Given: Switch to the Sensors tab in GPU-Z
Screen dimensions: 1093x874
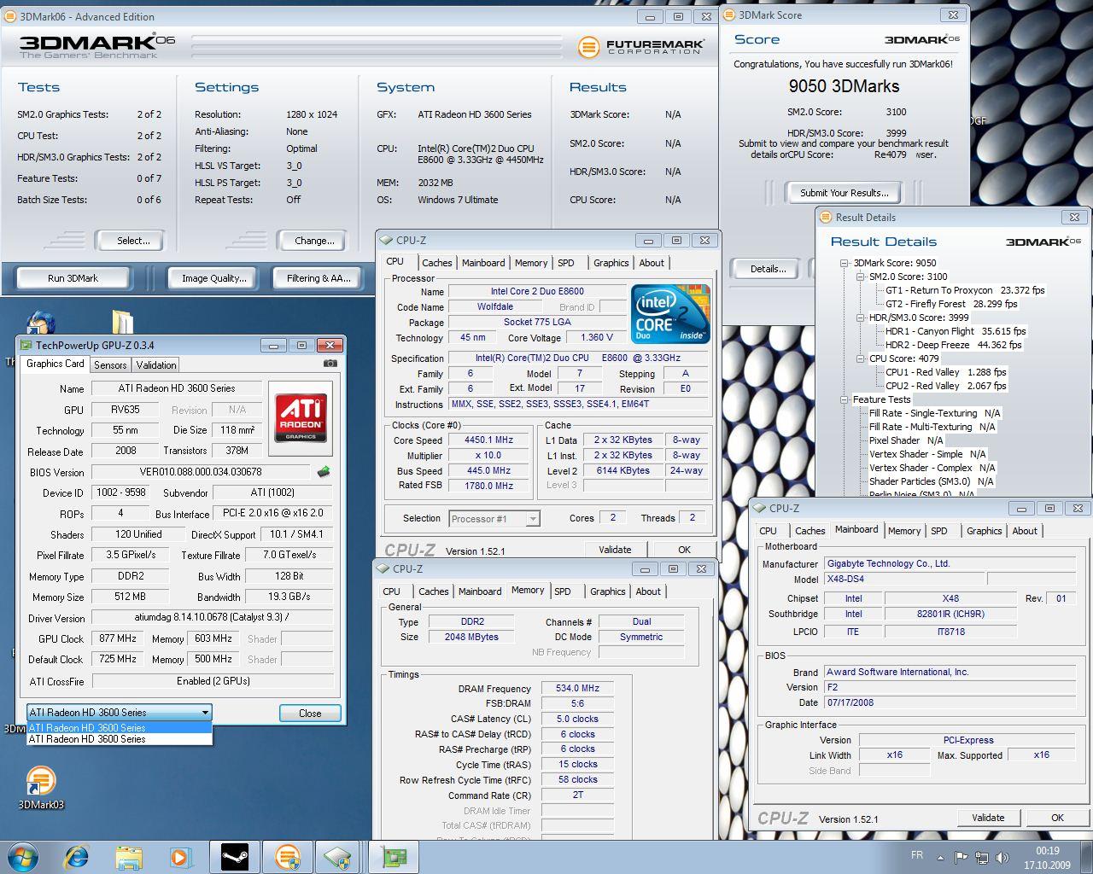Looking at the screenshot, I should click(x=110, y=364).
